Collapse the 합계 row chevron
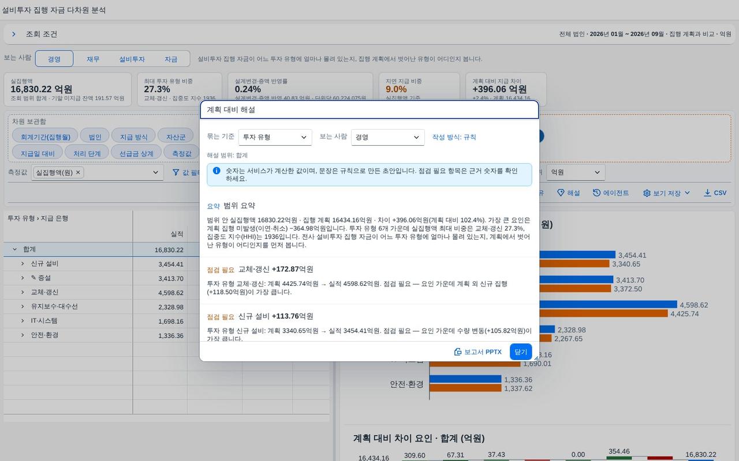Image resolution: width=739 pixels, height=461 pixels. [14, 250]
